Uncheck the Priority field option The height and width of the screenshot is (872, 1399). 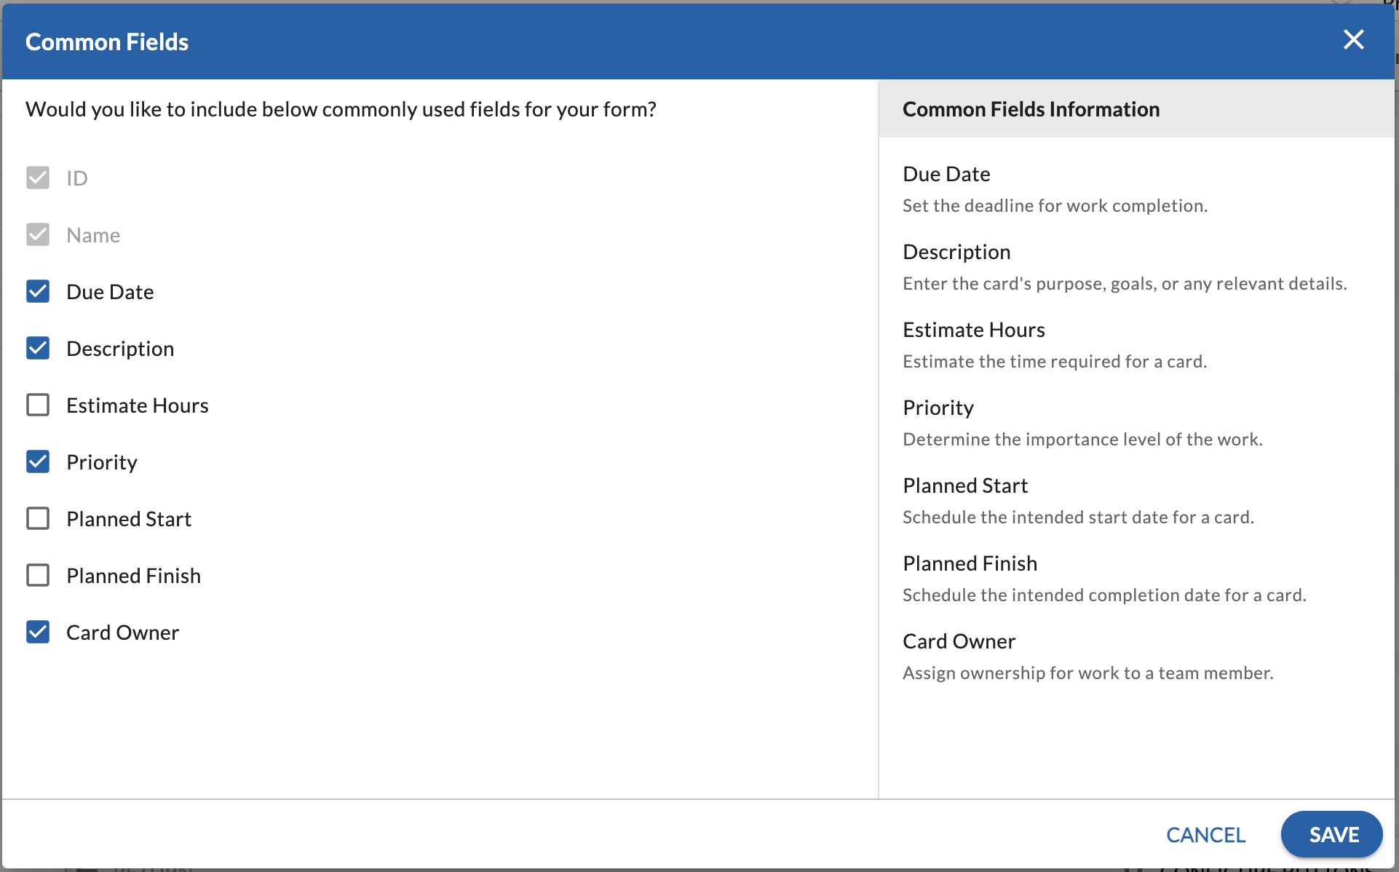(x=38, y=461)
